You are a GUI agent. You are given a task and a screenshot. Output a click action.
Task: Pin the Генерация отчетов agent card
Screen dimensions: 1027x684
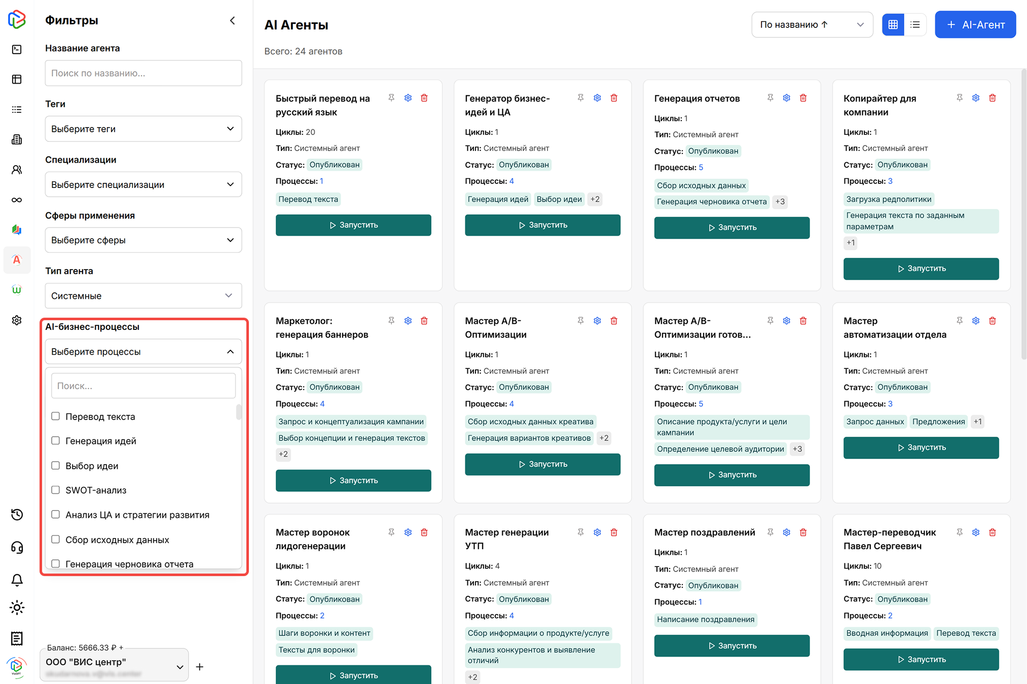click(x=770, y=98)
